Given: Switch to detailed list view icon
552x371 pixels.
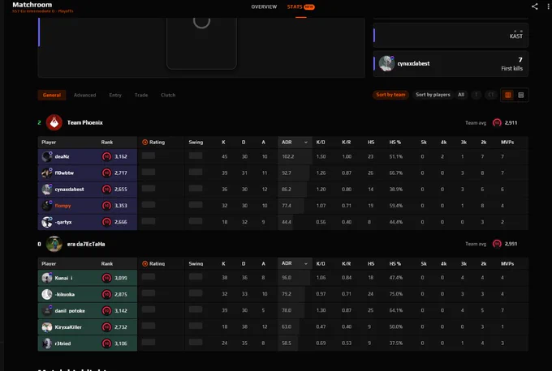Looking at the screenshot, I should pos(521,95).
